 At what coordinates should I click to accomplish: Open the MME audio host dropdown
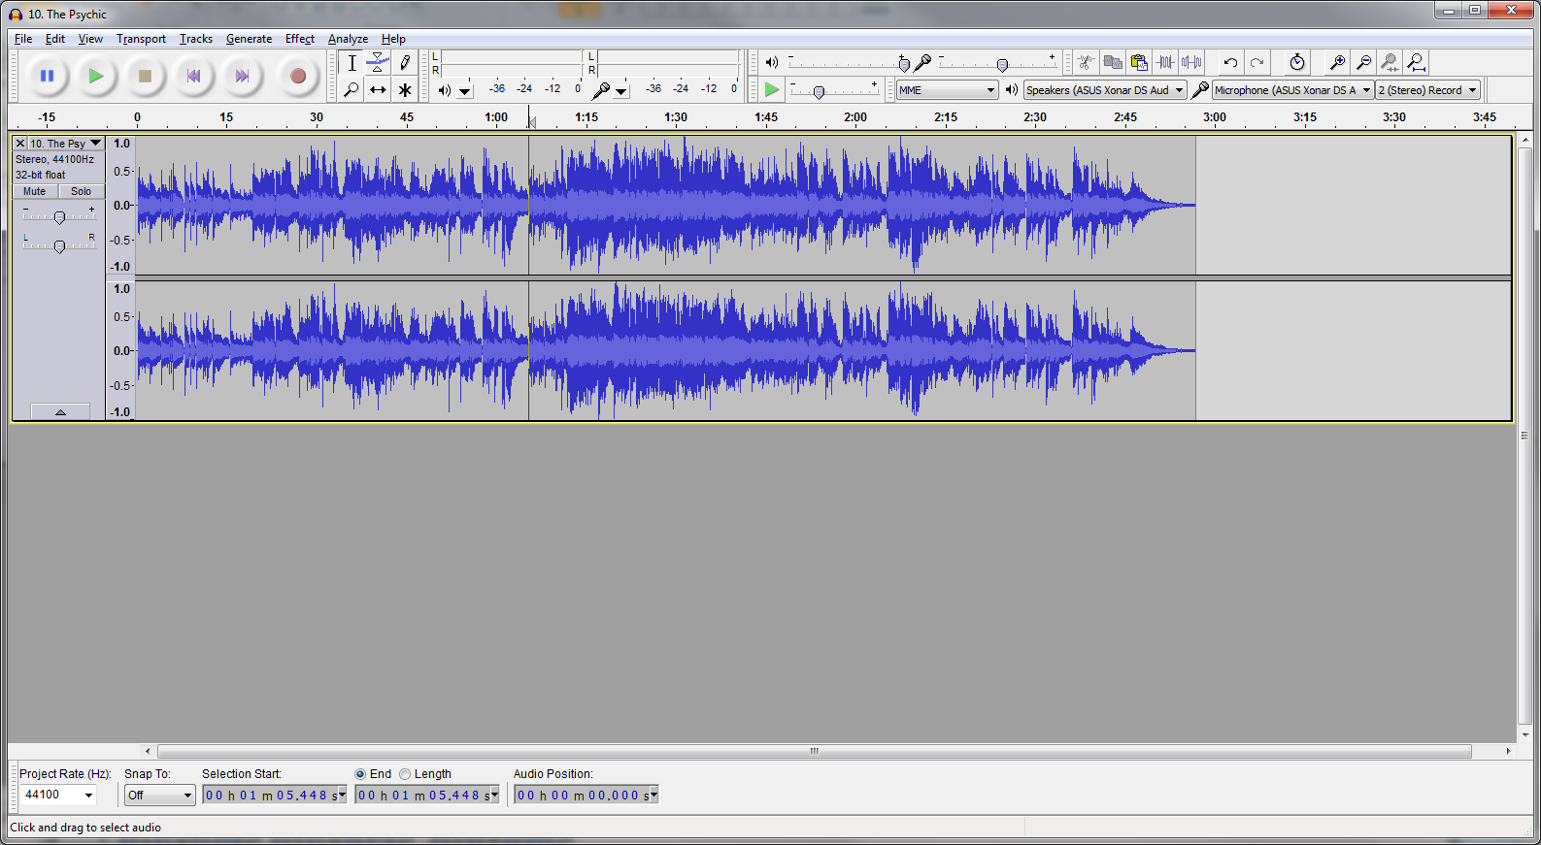pyautogui.click(x=947, y=90)
